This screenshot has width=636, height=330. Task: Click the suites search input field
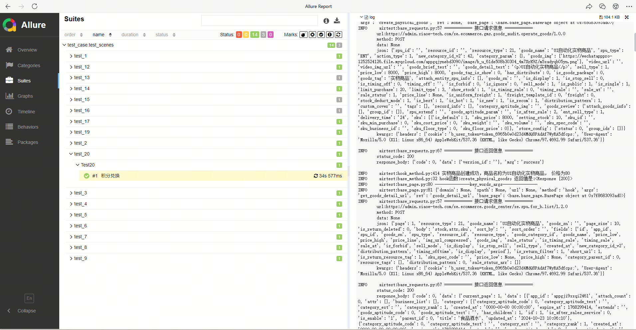(259, 21)
